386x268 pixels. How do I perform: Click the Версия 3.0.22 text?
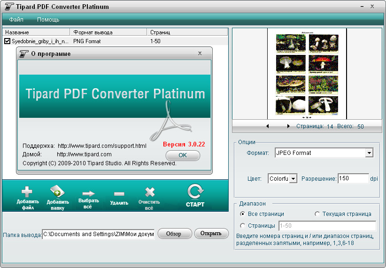click(x=184, y=144)
